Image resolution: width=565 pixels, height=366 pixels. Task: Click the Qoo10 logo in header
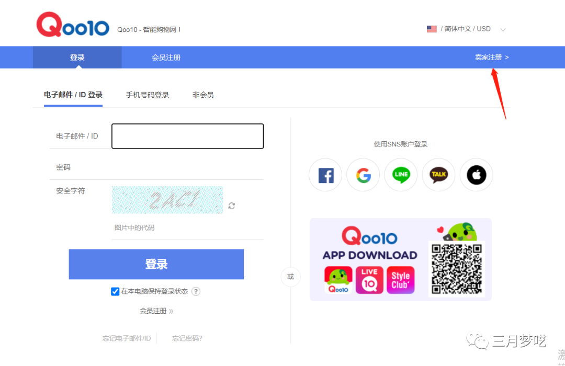[73, 25]
